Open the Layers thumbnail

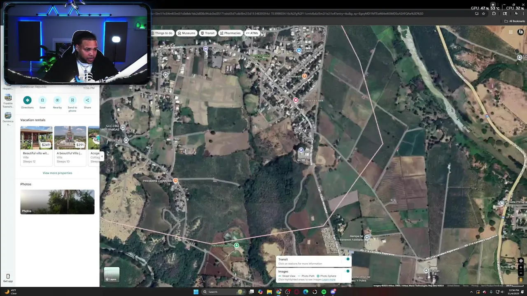112,275
